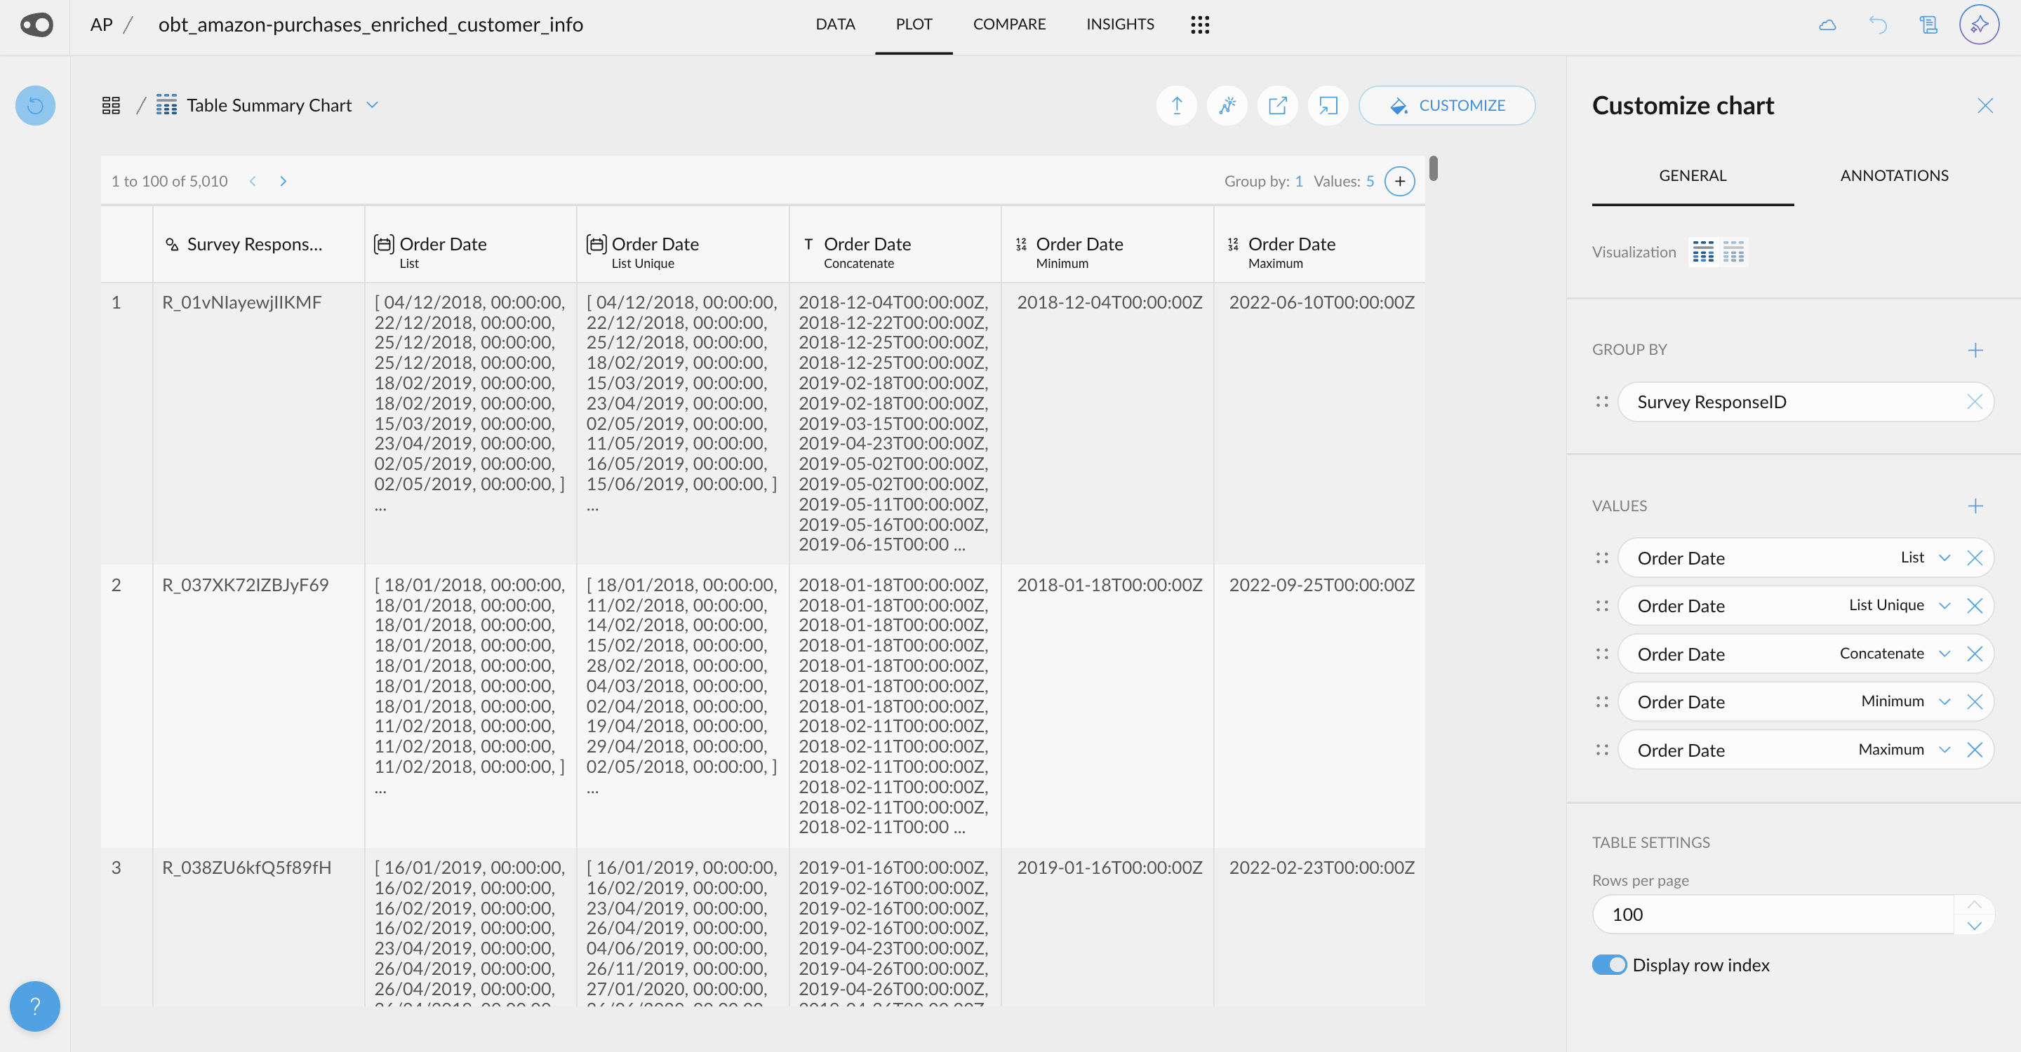Open the Concatenate aggregation dropdown
Screen dimensions: 2021x1052
point(1944,654)
